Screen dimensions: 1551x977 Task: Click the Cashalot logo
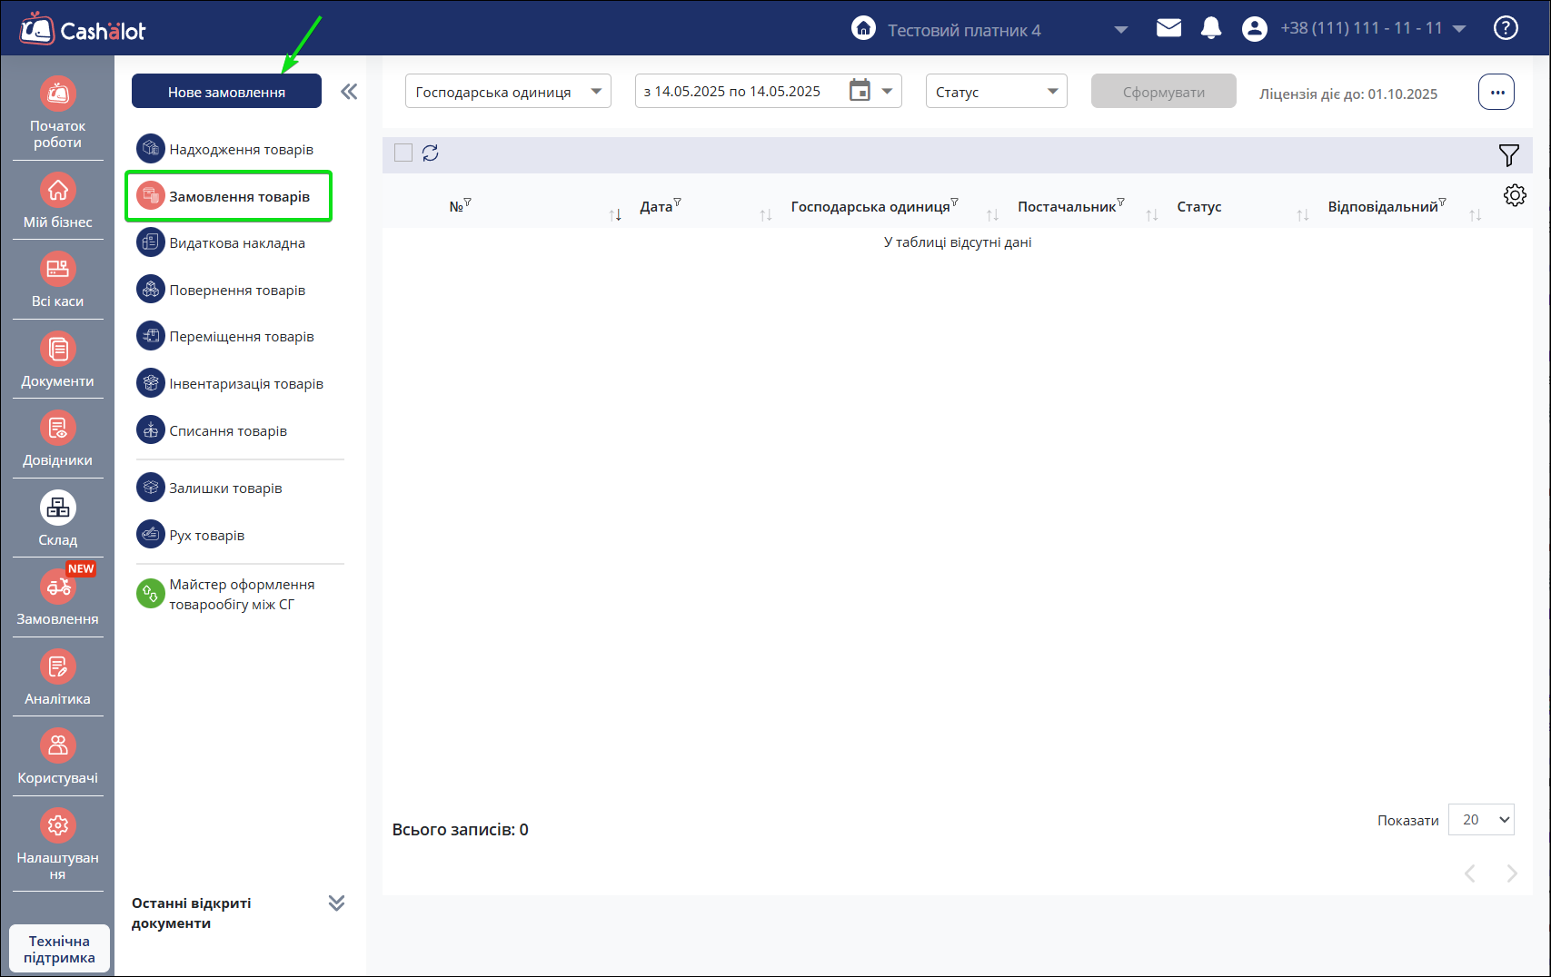[83, 29]
